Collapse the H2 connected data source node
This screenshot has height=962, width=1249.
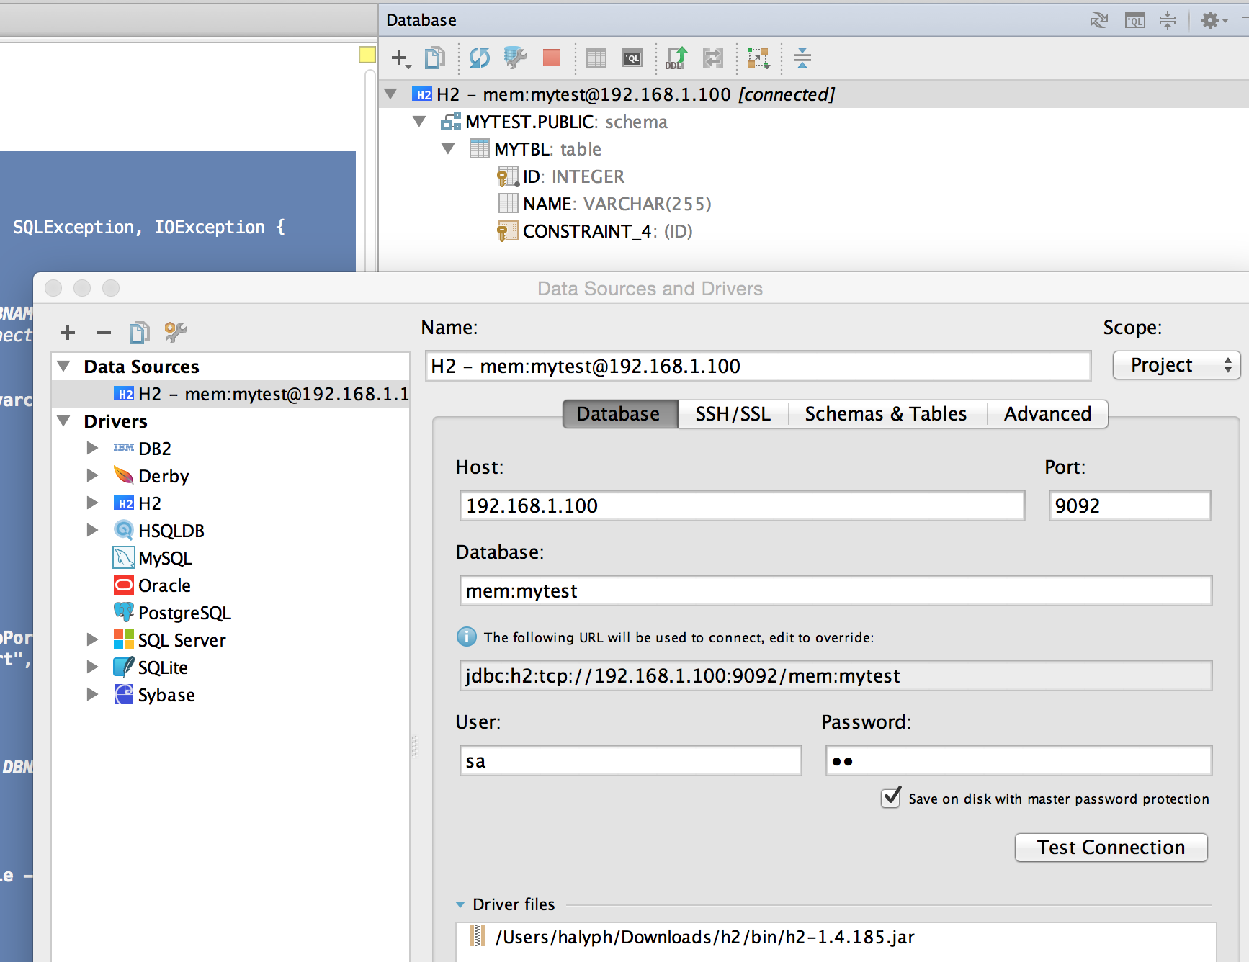click(391, 94)
